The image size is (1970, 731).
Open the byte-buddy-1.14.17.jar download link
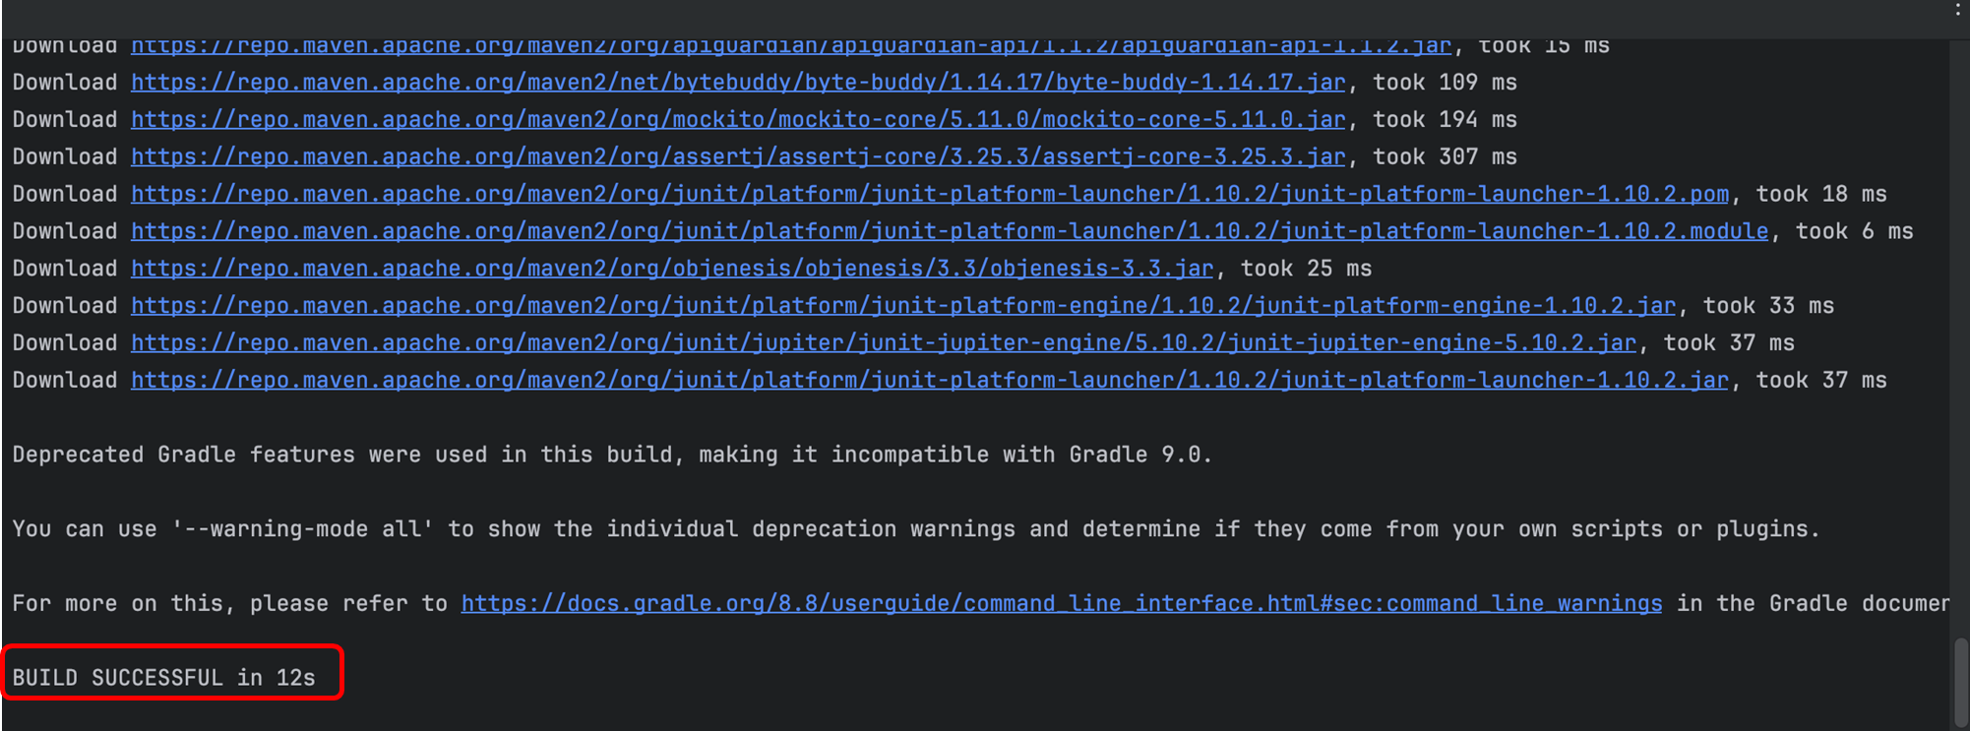pyautogui.click(x=738, y=83)
